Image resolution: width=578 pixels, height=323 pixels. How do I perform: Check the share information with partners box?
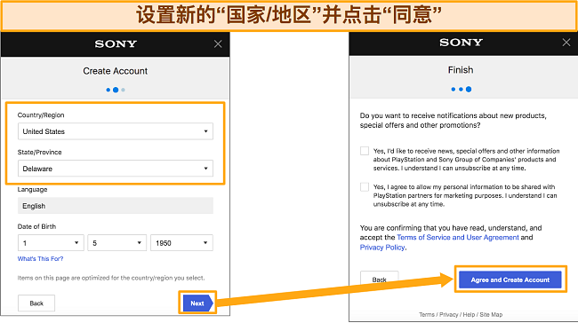tap(365, 187)
